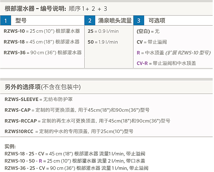Click the blue number 1 badge
Viewport: 214px width, 172px height.
click(x=6, y=21)
